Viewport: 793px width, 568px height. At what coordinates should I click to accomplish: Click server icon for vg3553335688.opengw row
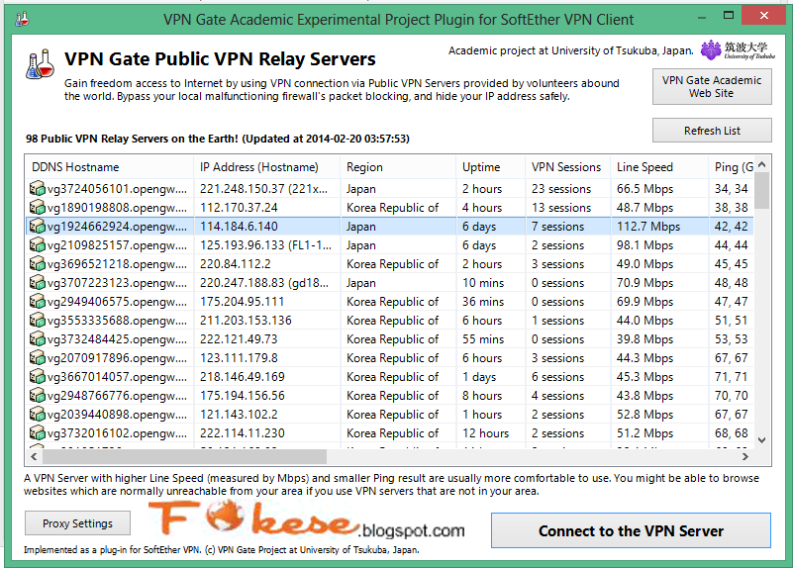[37, 321]
